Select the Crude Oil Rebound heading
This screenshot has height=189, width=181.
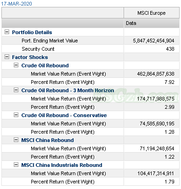[x=45, y=65]
